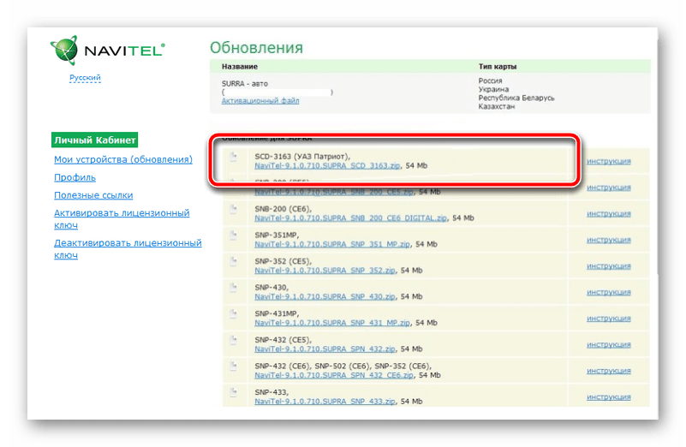
Task: Click the Название column header
Action: tap(239, 67)
